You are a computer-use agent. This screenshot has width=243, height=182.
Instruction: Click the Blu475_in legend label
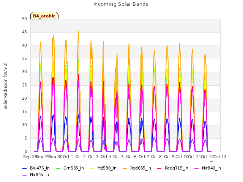[40, 168]
